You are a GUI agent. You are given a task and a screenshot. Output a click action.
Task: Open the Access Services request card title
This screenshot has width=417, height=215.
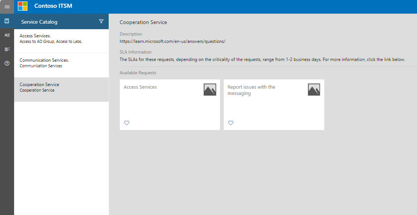click(x=140, y=87)
